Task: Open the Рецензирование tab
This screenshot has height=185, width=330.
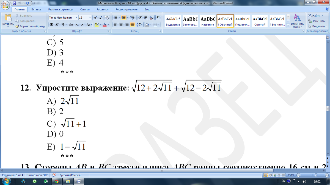Action: [x=127, y=9]
